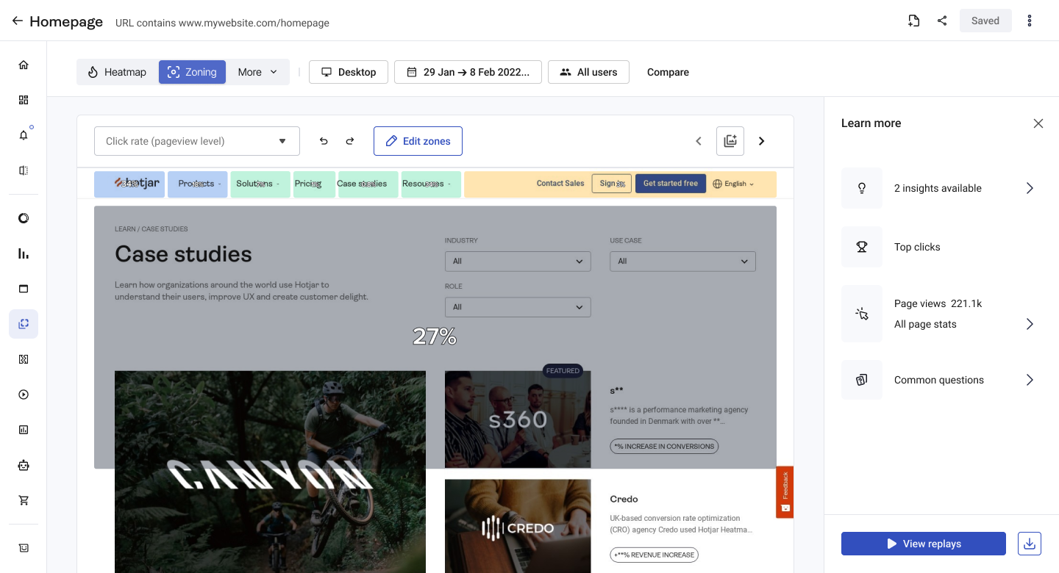Screen dimensions: 1059x573
Task: Open the Use case filter dropdown
Action: (x=682, y=261)
